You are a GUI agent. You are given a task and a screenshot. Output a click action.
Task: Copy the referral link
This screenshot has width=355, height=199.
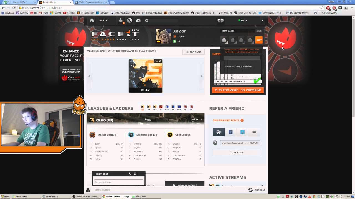[x=236, y=153]
